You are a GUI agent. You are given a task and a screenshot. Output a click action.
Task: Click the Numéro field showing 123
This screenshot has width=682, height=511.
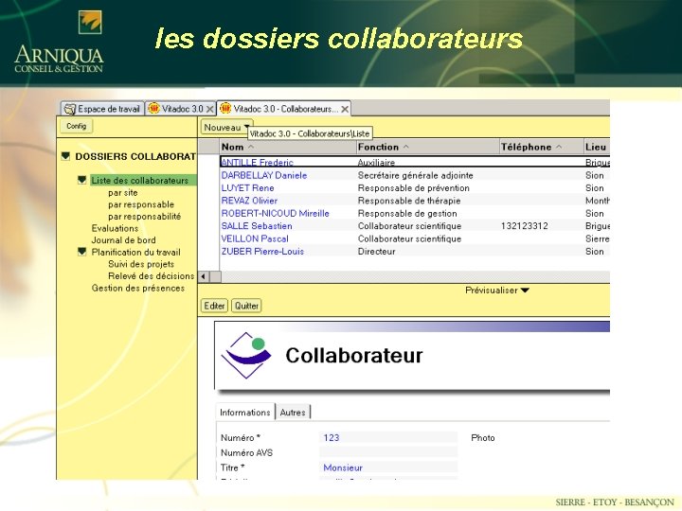(x=388, y=437)
